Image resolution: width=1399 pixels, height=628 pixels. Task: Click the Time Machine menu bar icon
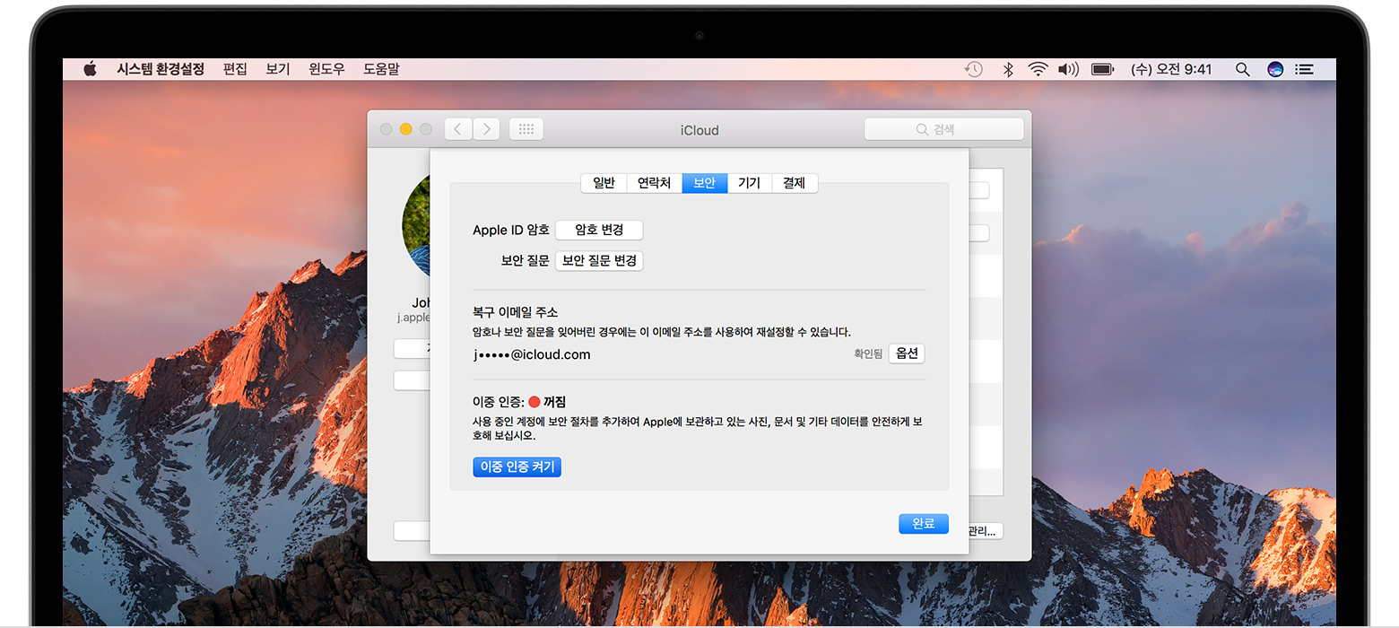[x=973, y=69]
